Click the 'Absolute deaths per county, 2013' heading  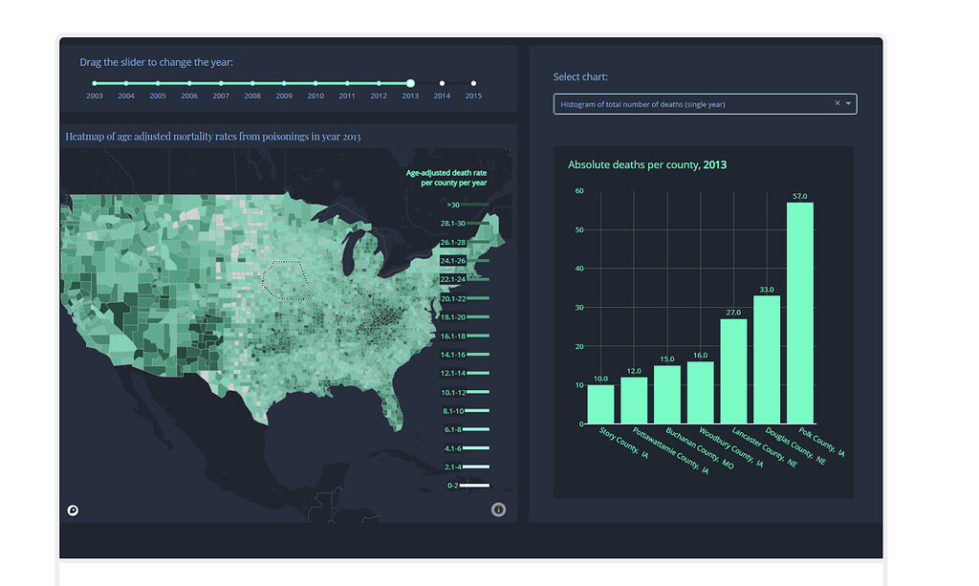coord(645,164)
